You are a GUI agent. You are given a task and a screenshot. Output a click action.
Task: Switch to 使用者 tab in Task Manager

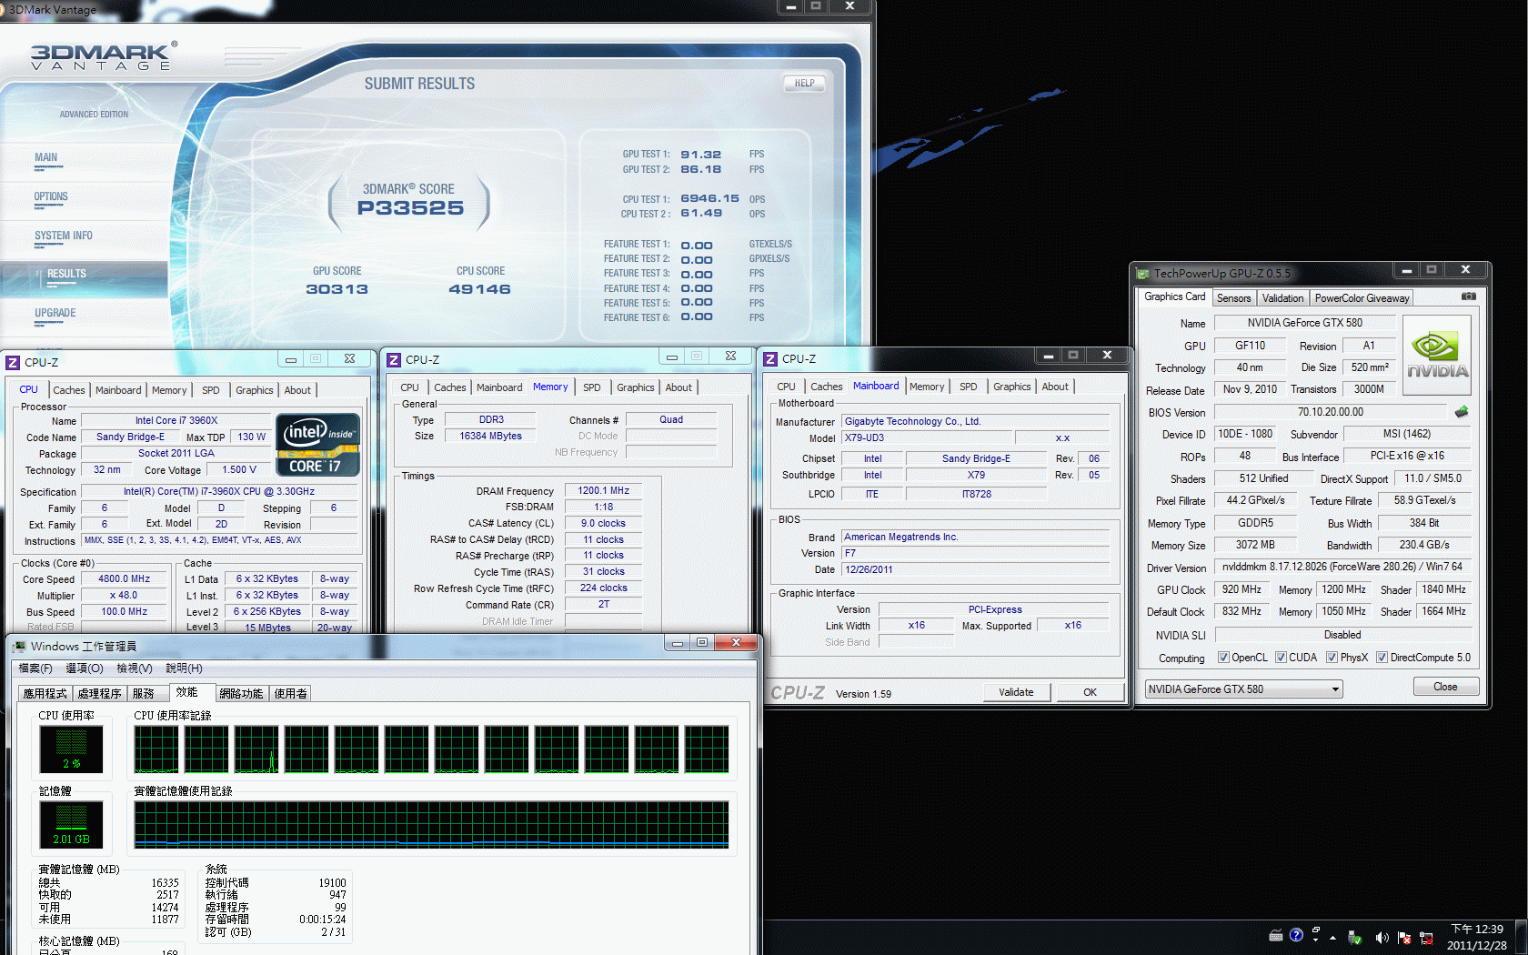pos(290,693)
